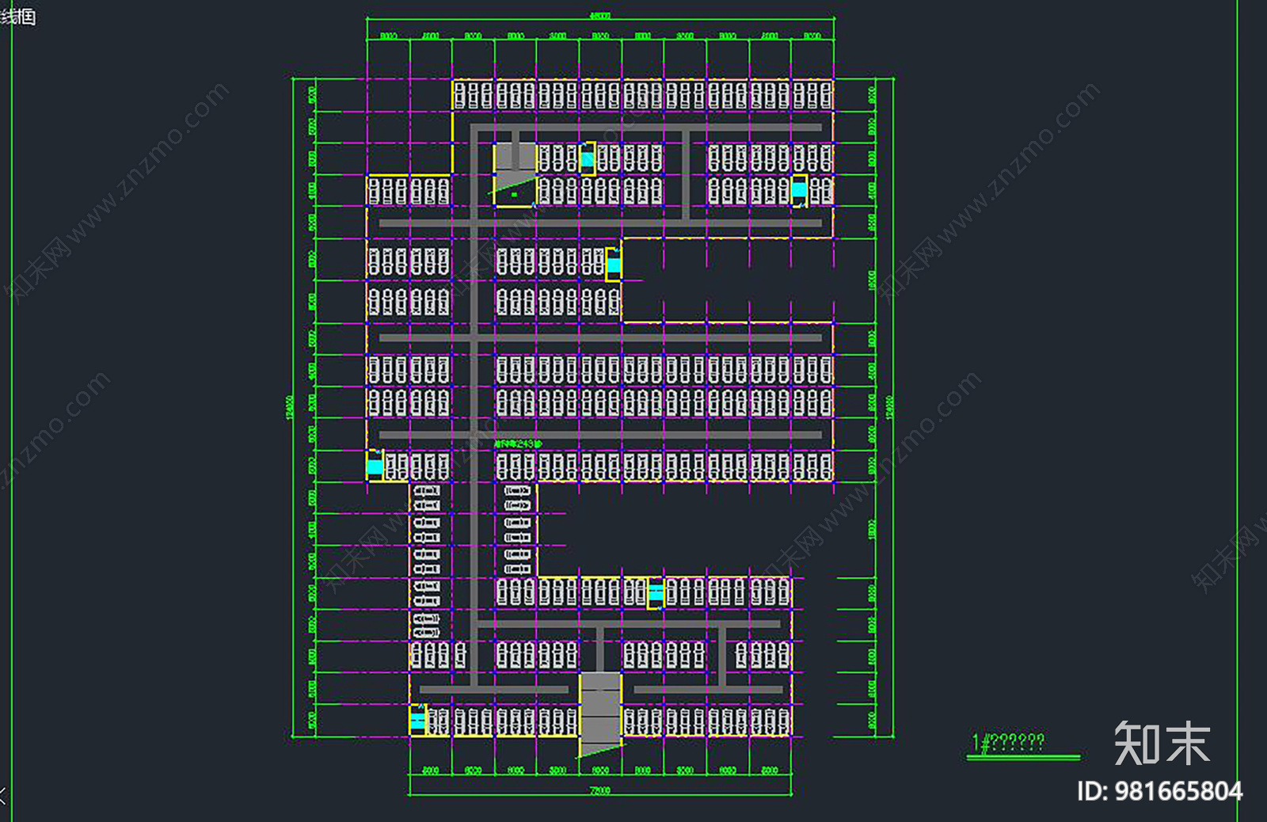Screen dimensions: 1267x822
Task: Select the overall vertical dimension text on the left
Action: 290,408
